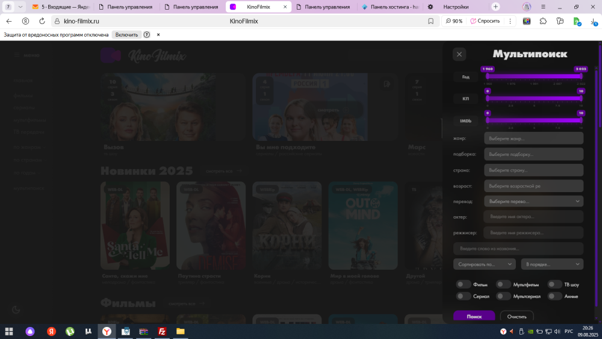Open FileZilla from the taskbar

(x=162, y=331)
